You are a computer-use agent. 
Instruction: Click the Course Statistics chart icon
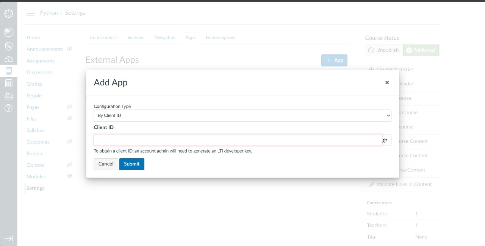(x=372, y=69)
